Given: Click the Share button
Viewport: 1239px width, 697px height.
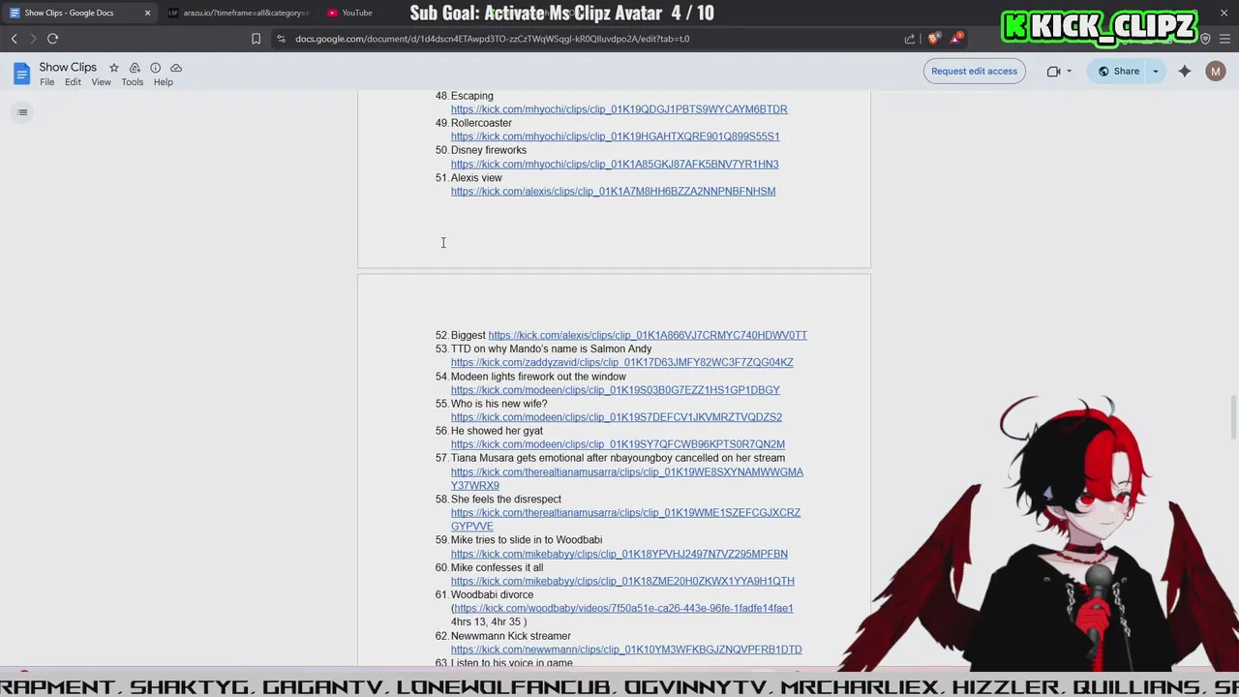Looking at the screenshot, I should [x=1117, y=71].
